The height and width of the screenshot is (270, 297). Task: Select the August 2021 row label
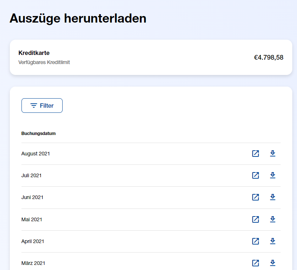(x=36, y=154)
